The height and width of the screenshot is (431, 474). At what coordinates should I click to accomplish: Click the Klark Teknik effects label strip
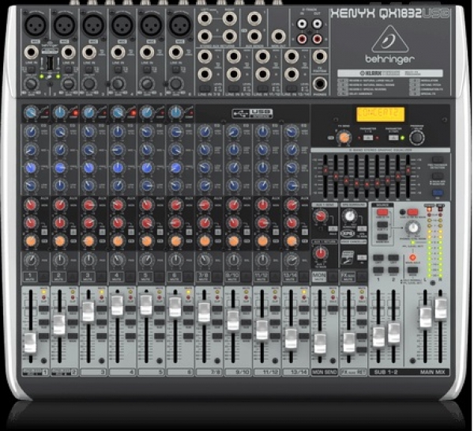390,74
